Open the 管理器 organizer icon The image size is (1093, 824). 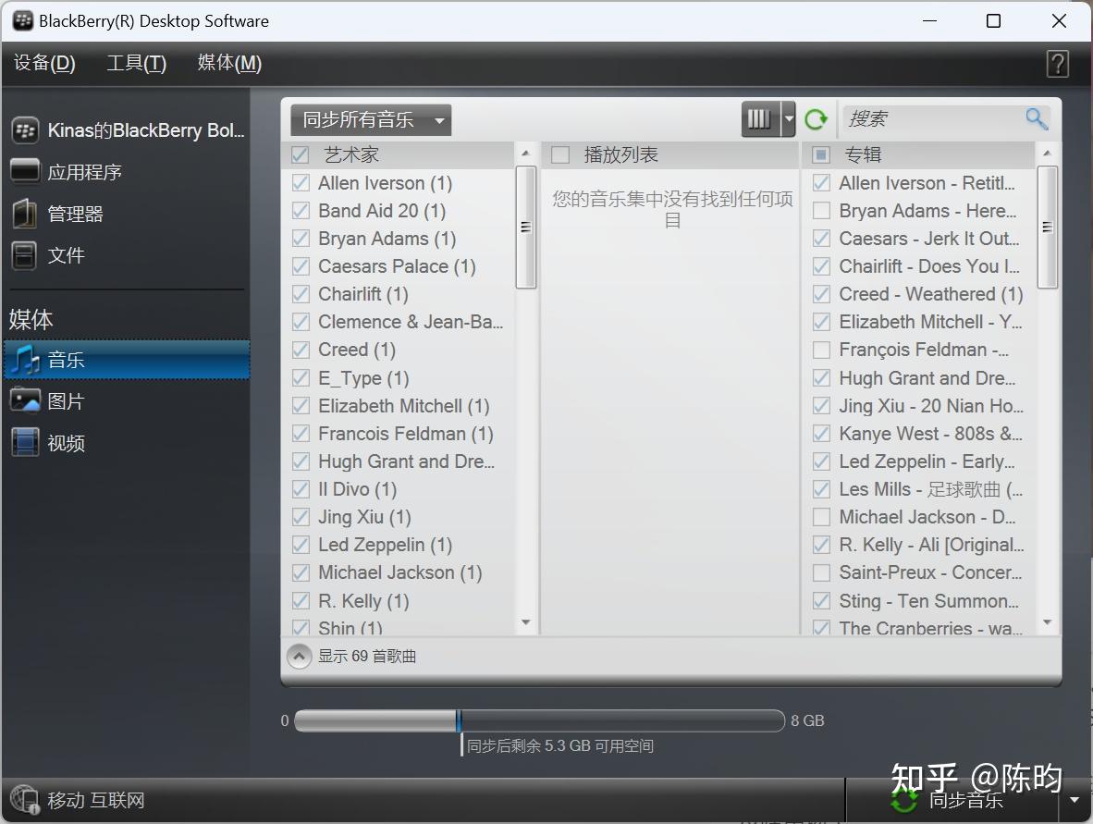(25, 214)
